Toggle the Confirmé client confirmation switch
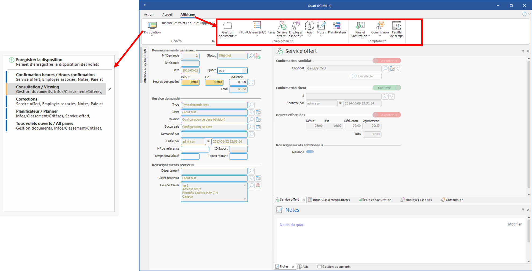Image resolution: width=532 pixels, height=271 pixels. pos(386,88)
